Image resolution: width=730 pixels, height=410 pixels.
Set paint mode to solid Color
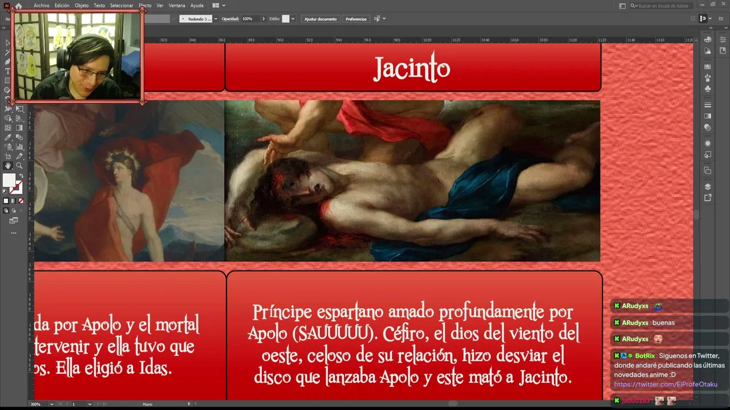click(6, 201)
